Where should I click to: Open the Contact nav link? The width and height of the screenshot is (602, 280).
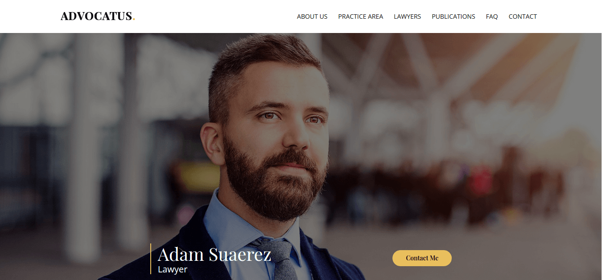pyautogui.click(x=523, y=16)
